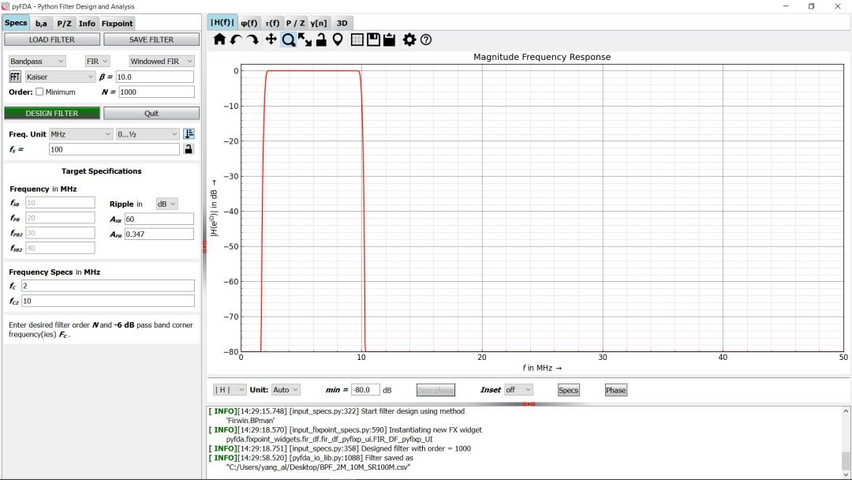Open the FIR filter type dropdown

tap(98, 62)
